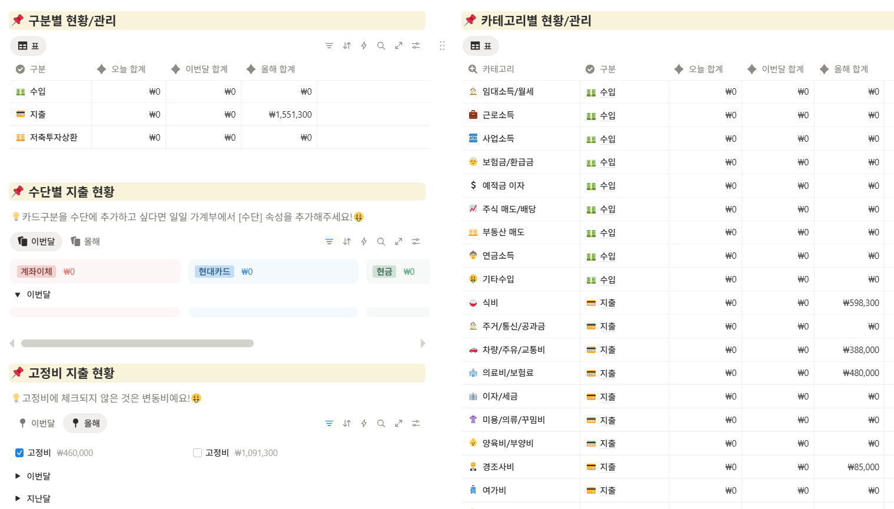The image size is (894, 509).
Task: Open search in the 구분별 현황 table toolbar
Action: click(x=381, y=45)
